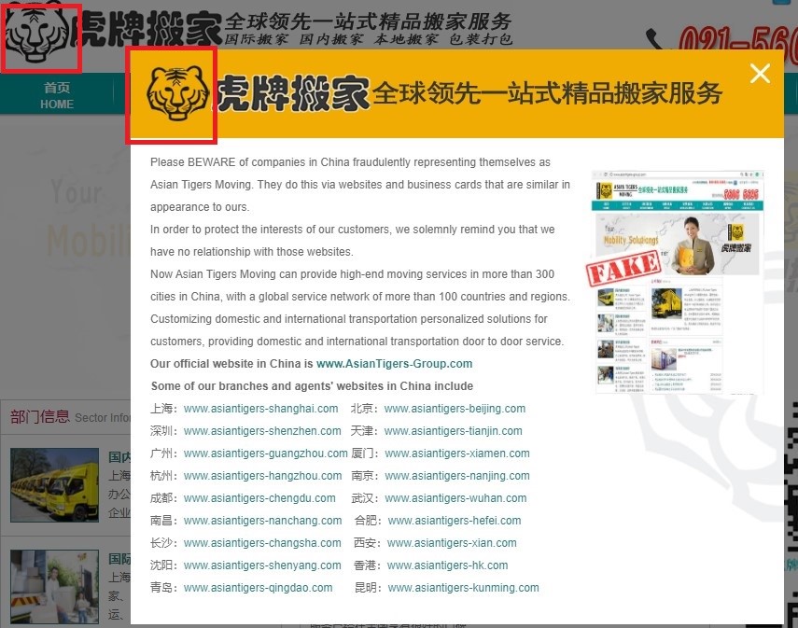Screen dimensions: 798x628
Task: Go to the asiantigers-hangzhou.com link
Action: tap(262, 476)
